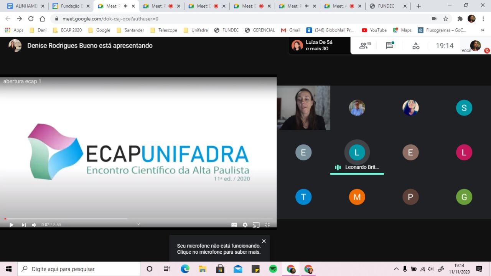This screenshot has height=276, width=491.
Task: Mute audio on the active Meet tab
Action: tap(125, 6)
